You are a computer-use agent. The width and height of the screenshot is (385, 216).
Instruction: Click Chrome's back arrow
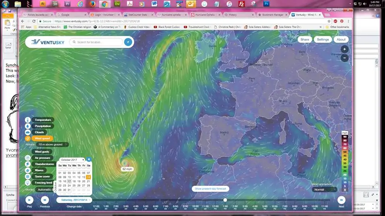[x=23, y=21]
